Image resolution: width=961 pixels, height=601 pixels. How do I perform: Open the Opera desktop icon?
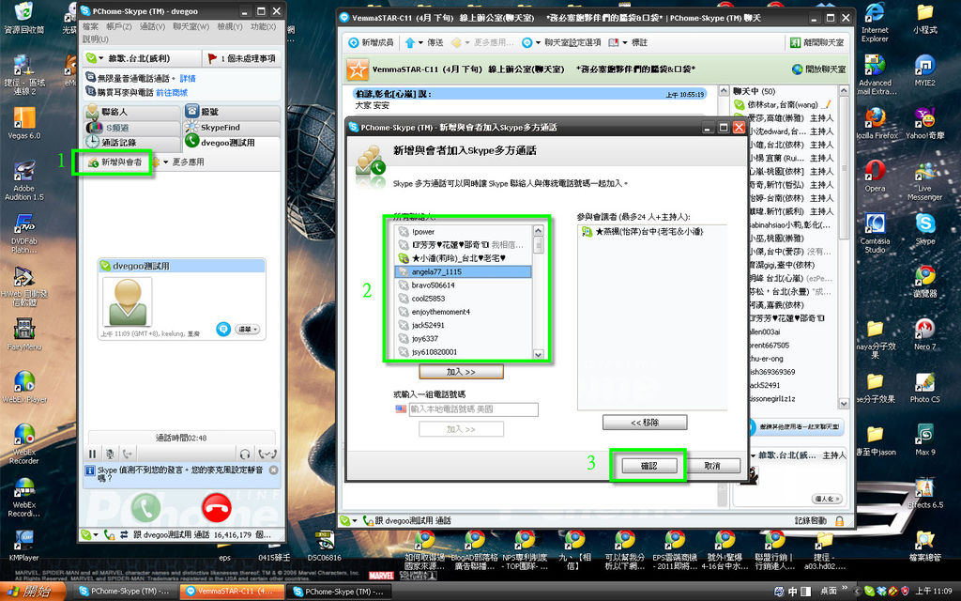point(875,176)
